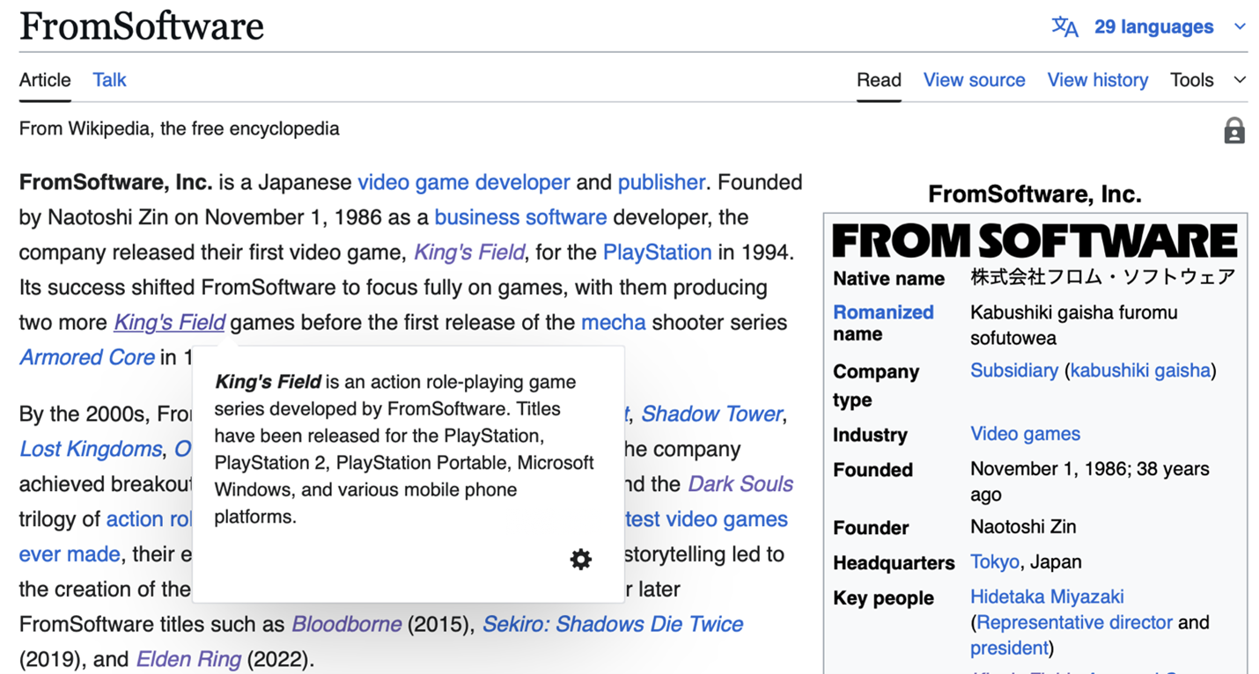Click the Romanized name infobox link
Image resolution: width=1259 pixels, height=674 pixels.
[882, 312]
